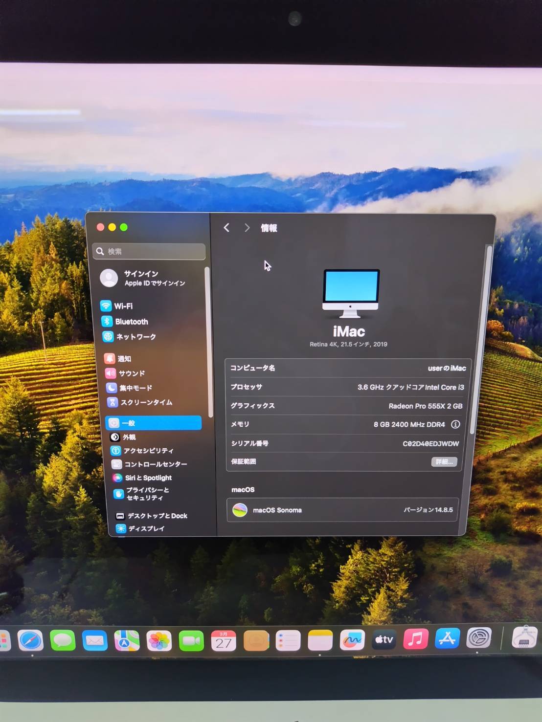Open Bluetooth settings in sidebar
Viewport: 542px width, 722px height.
click(x=125, y=322)
